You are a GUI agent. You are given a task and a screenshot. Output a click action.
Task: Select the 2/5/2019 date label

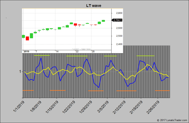point(103,106)
